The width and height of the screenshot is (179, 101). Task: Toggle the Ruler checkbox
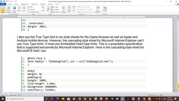point(28,7)
